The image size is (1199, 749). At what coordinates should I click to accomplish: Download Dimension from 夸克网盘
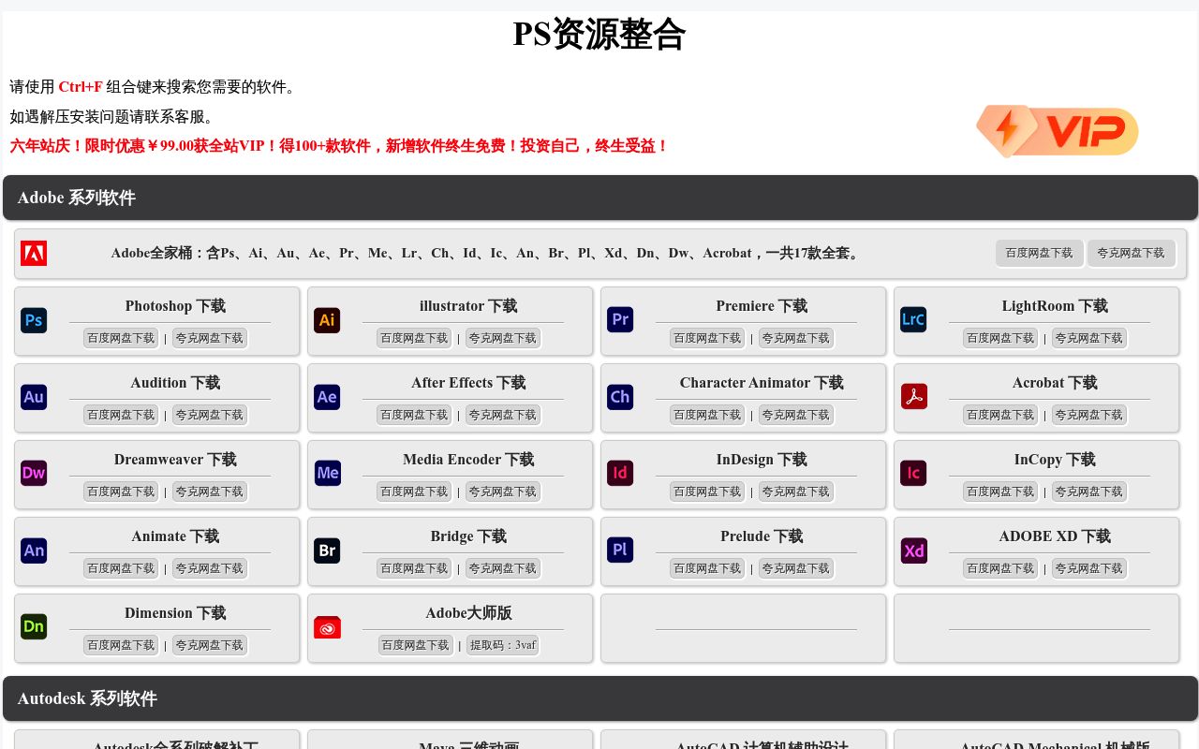210,645
